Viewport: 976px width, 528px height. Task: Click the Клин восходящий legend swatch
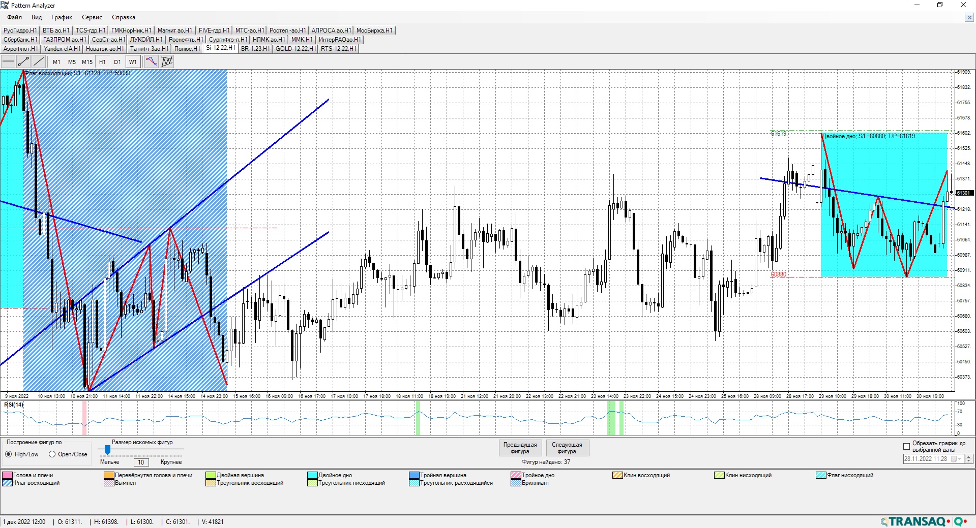pos(618,476)
